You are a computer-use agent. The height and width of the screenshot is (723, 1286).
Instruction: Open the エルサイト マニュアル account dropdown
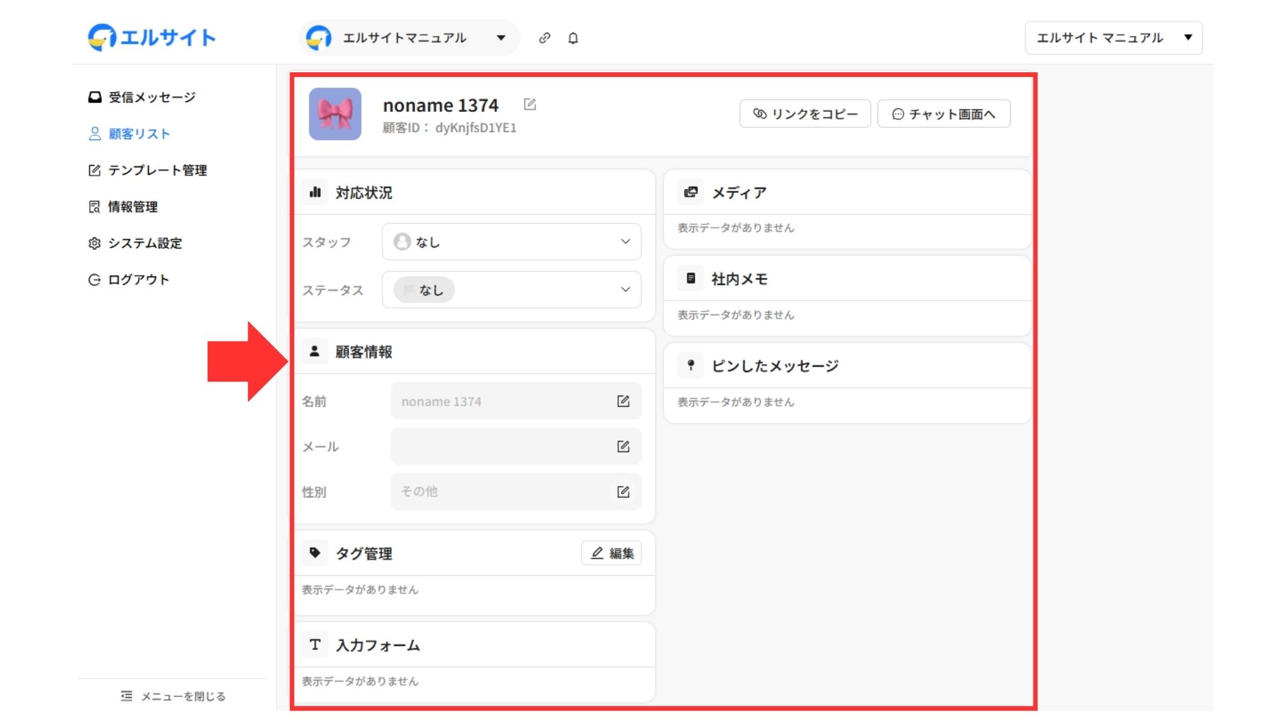pos(1113,38)
